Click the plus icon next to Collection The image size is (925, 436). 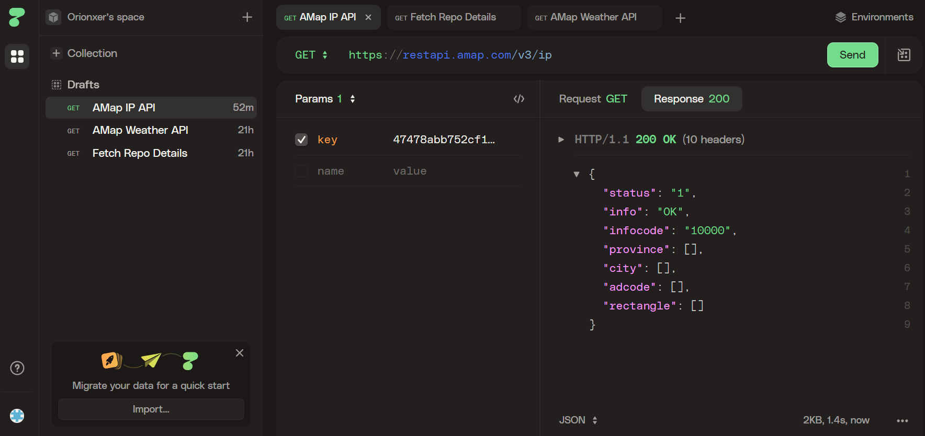click(x=57, y=53)
